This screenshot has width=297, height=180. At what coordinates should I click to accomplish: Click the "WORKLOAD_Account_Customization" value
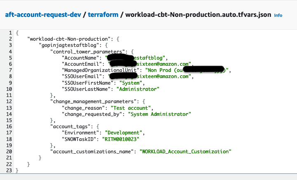[185, 152]
